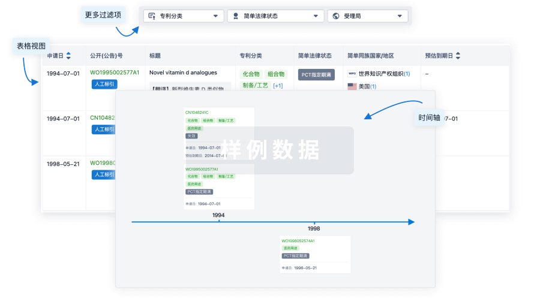Click the 简单法律状态 stamp icon
Screen dimensions: 540x301
point(235,16)
